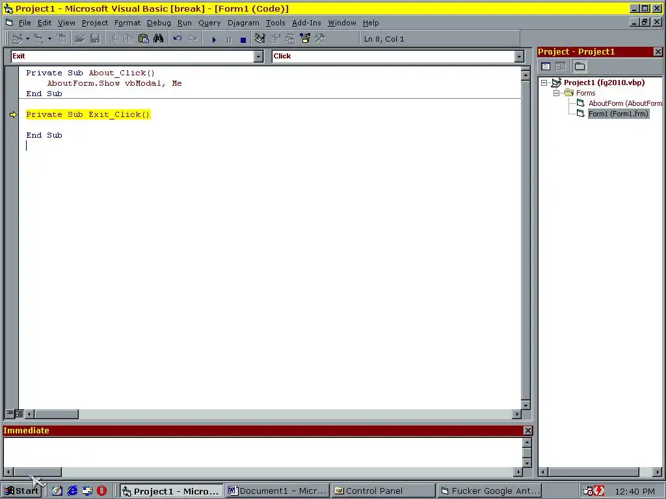Open the View menu

pyautogui.click(x=66, y=23)
